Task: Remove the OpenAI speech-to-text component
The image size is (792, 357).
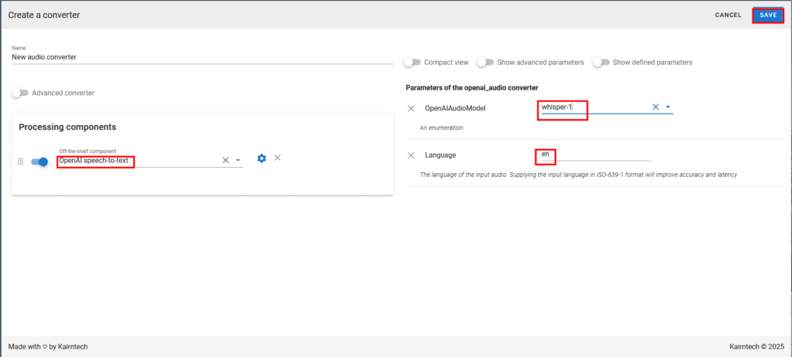Action: point(278,158)
